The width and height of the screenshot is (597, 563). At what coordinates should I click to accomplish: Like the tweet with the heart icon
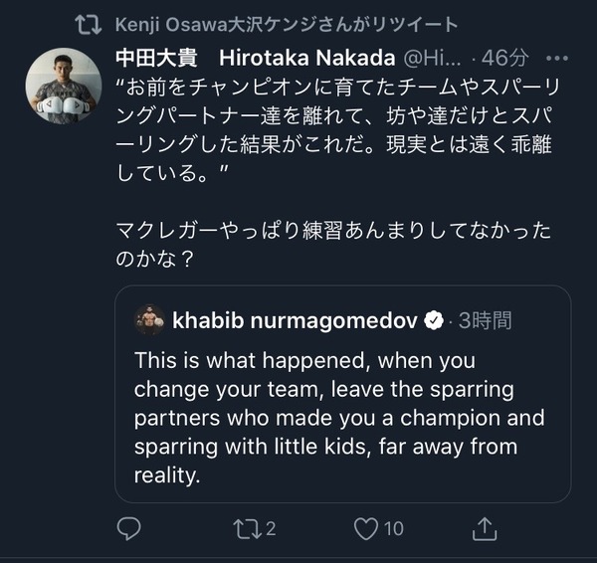point(367,528)
